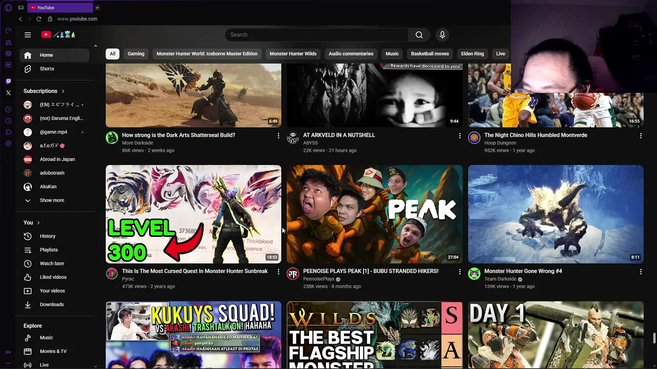657x369 pixels.
Task: Show more subscriptions
Action: pos(54,200)
